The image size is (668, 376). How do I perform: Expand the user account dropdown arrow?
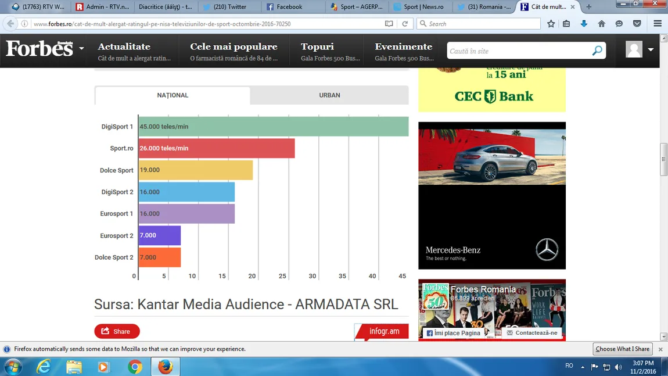tap(651, 49)
